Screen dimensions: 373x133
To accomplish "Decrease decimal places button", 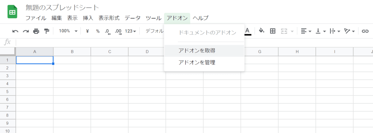I will pyautogui.click(x=108, y=31).
